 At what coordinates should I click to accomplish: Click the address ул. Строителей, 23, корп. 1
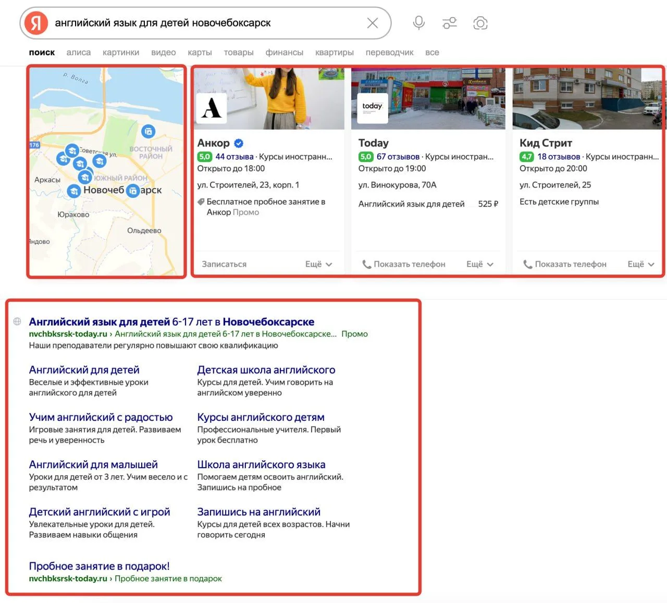coord(248,185)
